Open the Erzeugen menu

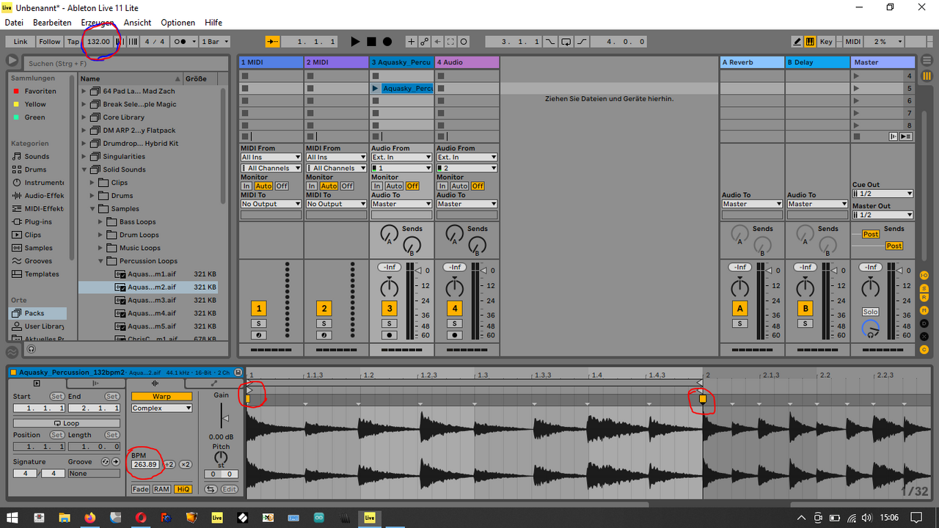[x=98, y=23]
